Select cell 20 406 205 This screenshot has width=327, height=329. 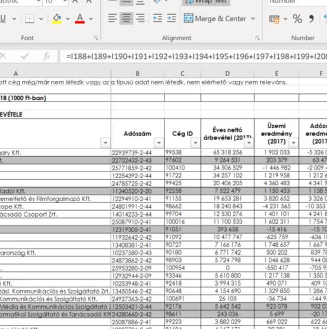tap(227, 184)
